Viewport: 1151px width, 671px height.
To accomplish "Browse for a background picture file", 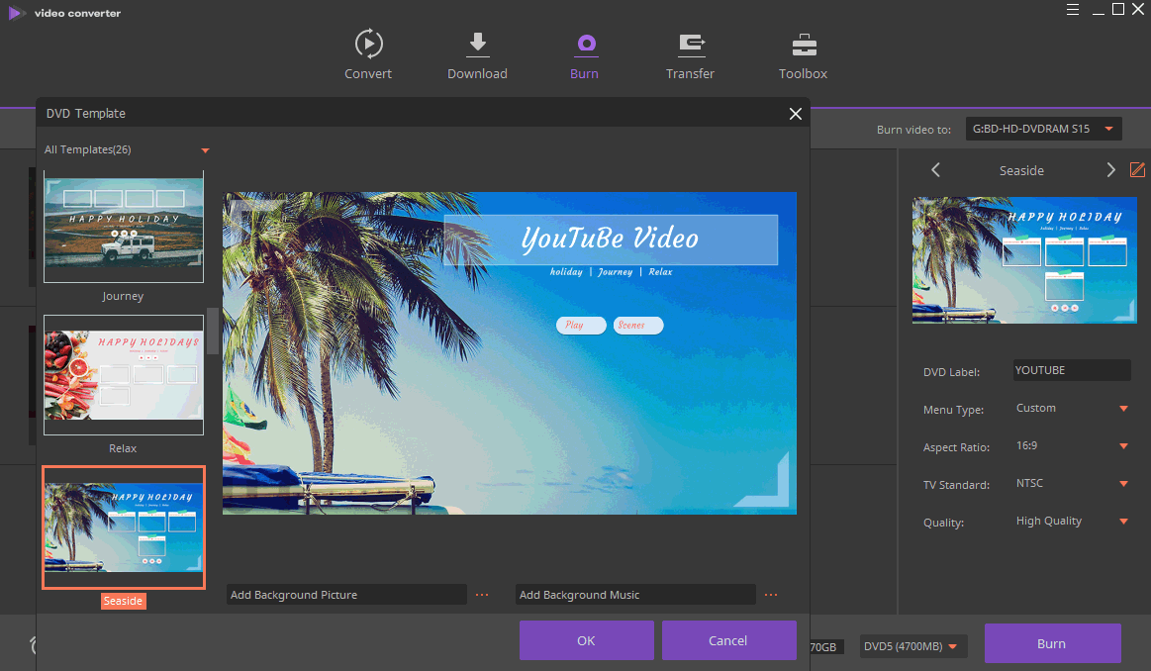I will click(482, 595).
